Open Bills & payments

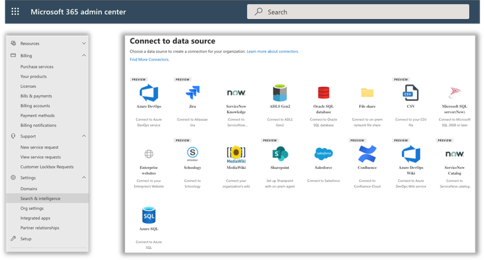click(36, 96)
